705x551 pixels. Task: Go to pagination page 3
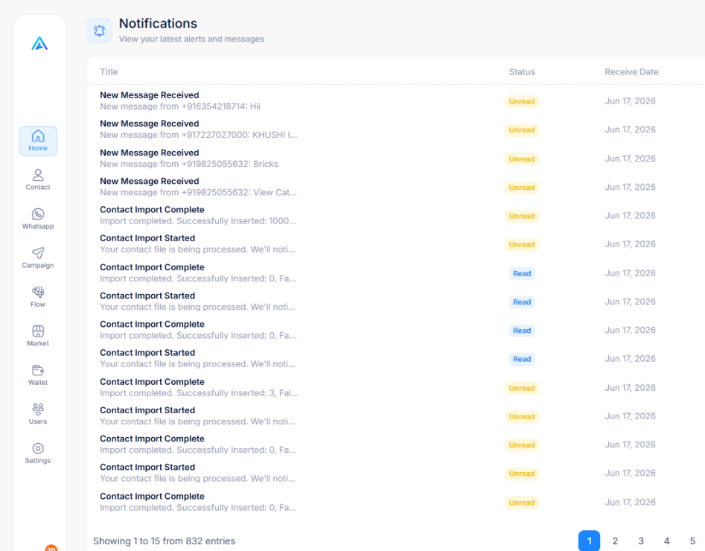[x=641, y=541]
